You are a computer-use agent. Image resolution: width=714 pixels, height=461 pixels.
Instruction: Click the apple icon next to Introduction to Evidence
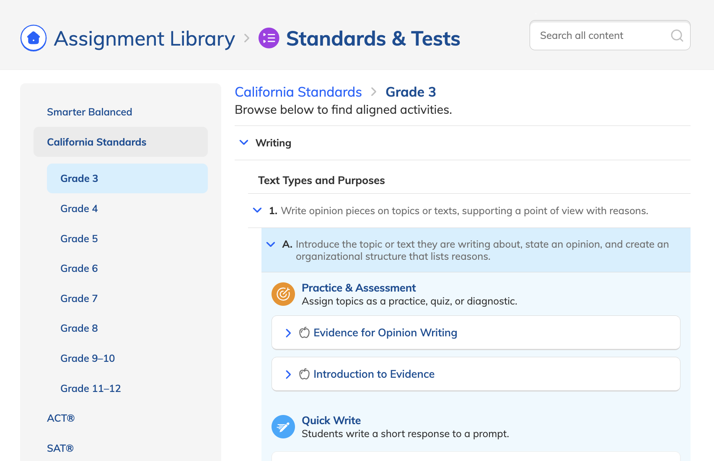[305, 374]
